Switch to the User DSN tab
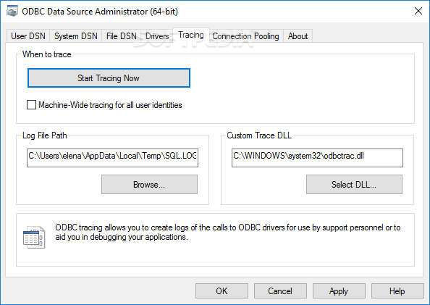Image resolution: width=430 pixels, height=305 pixels. tap(28, 36)
